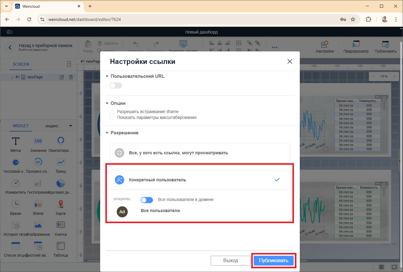Turn on Все пользователи в домене toggle
Viewport: 403px width, 272px height.
click(147, 200)
